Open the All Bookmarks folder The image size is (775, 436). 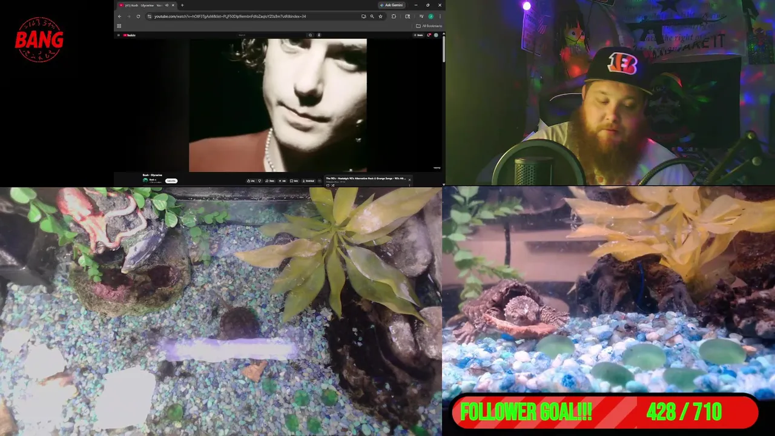tap(429, 26)
